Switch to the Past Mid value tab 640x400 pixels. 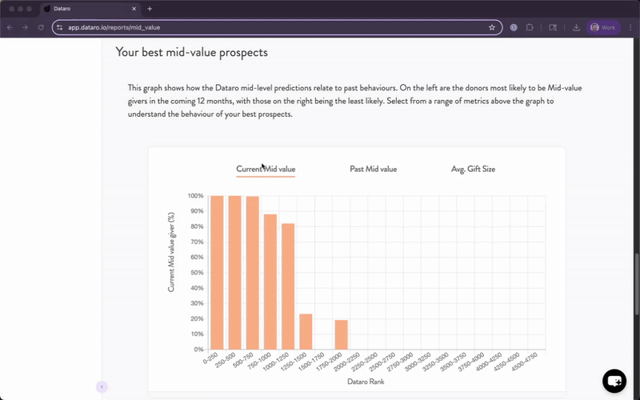click(x=373, y=169)
